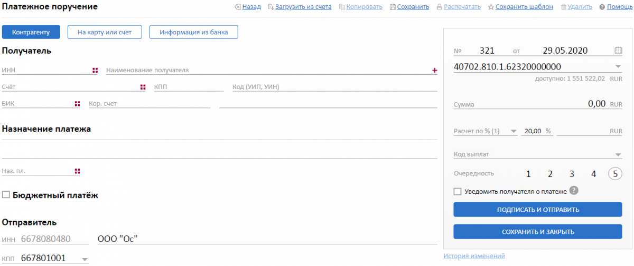Select payment priority 3

coord(572,174)
